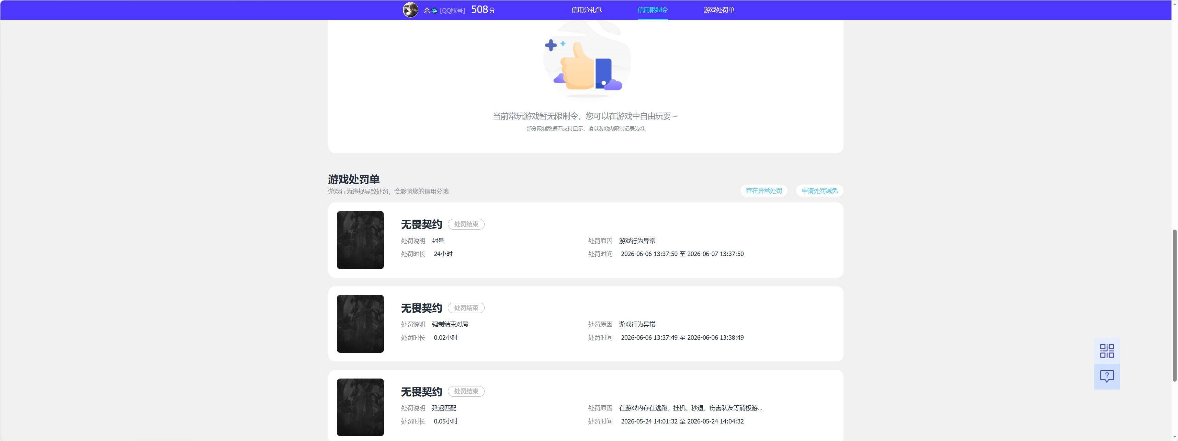Open the 信用分礼包 tab
1178x441 pixels.
click(x=586, y=10)
